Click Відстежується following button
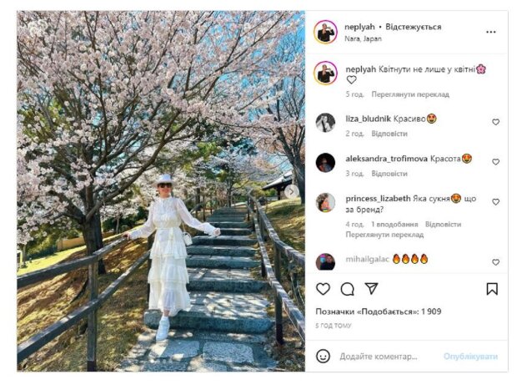 [414, 27]
